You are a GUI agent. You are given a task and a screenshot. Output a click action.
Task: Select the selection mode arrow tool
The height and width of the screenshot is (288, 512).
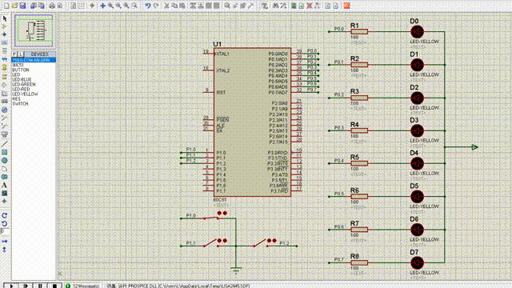5,18
